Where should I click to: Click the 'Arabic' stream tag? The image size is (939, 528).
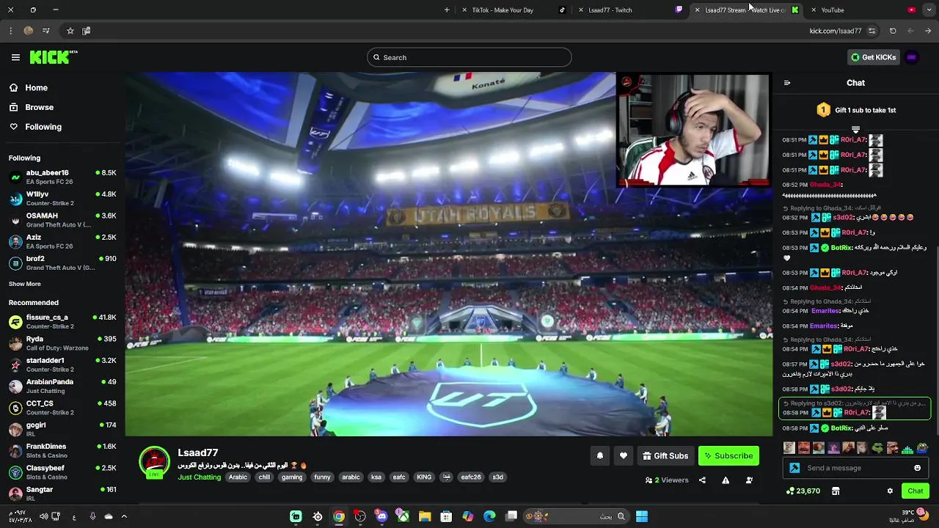tap(238, 477)
